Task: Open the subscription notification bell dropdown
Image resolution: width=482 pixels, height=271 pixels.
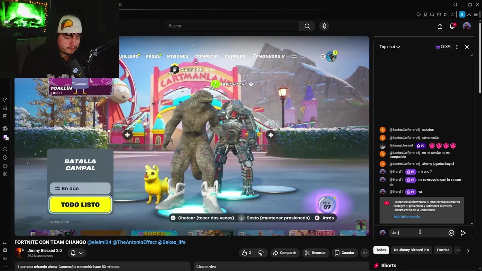Action: [x=77, y=253]
